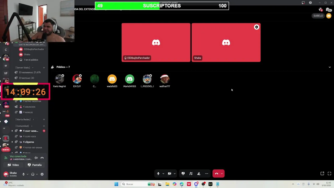This screenshot has height=188, width=334.
Task: Mute microphone in Shaka user panel
Action: [23, 174]
